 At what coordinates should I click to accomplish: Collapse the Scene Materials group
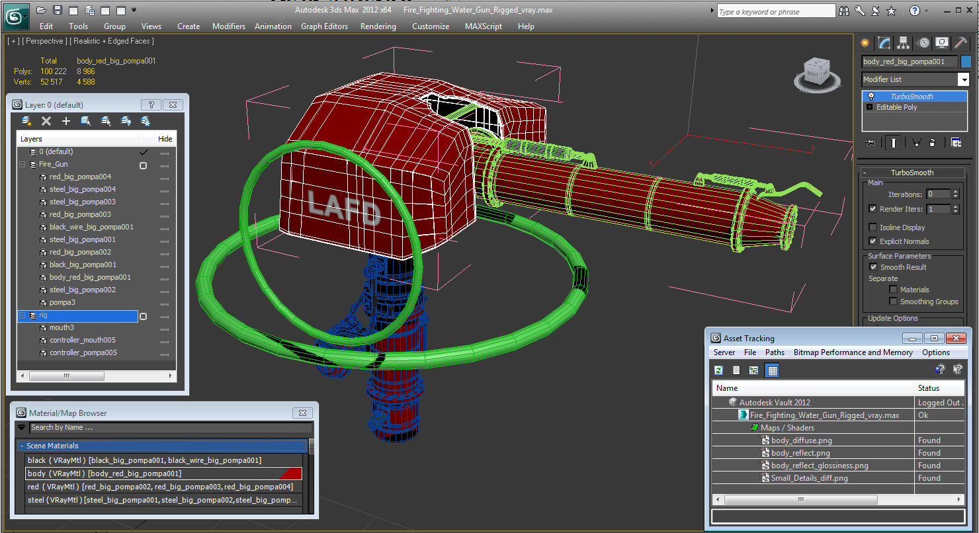click(22, 446)
